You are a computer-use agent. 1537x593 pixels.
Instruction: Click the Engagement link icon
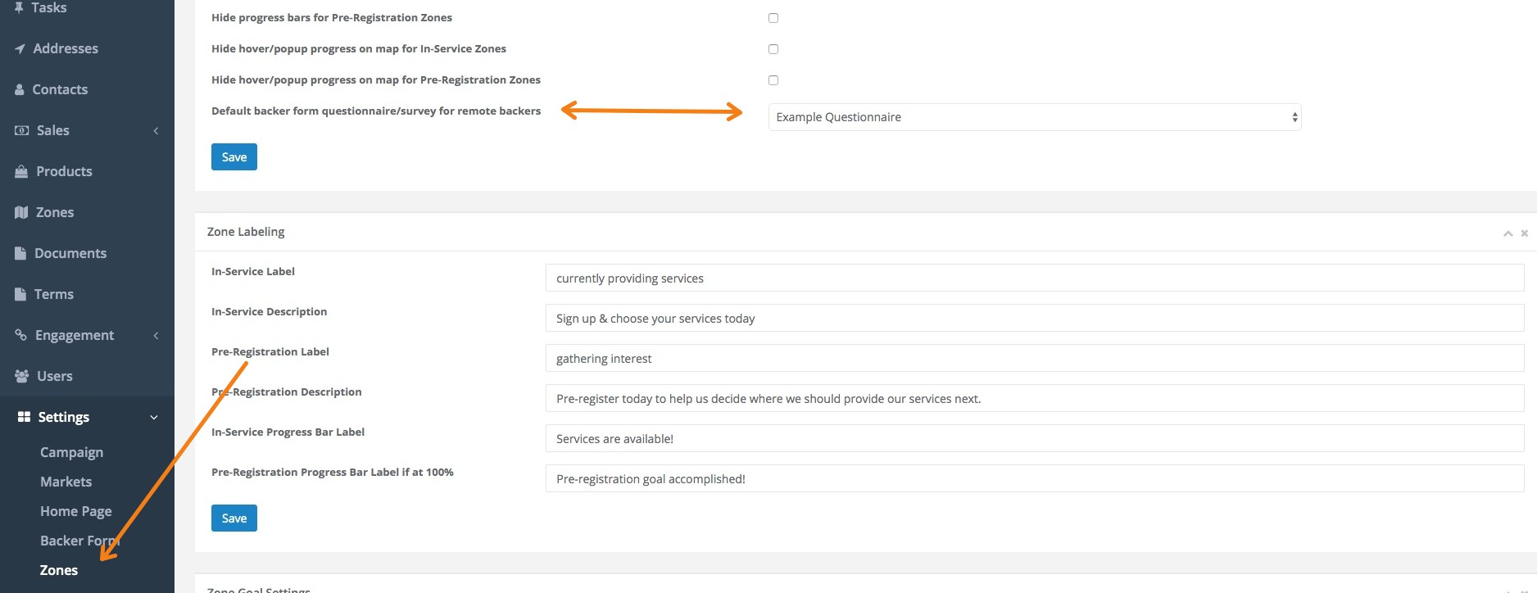pyautogui.click(x=21, y=335)
